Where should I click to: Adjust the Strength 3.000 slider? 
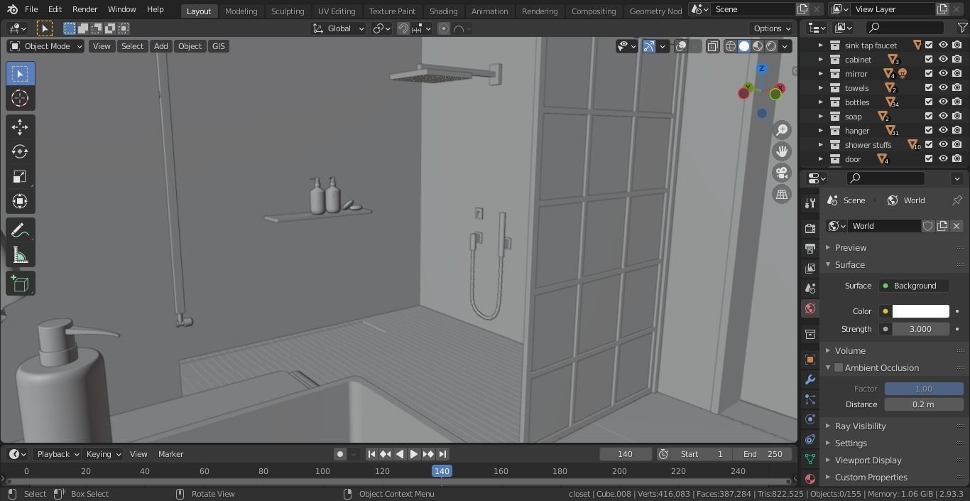920,329
